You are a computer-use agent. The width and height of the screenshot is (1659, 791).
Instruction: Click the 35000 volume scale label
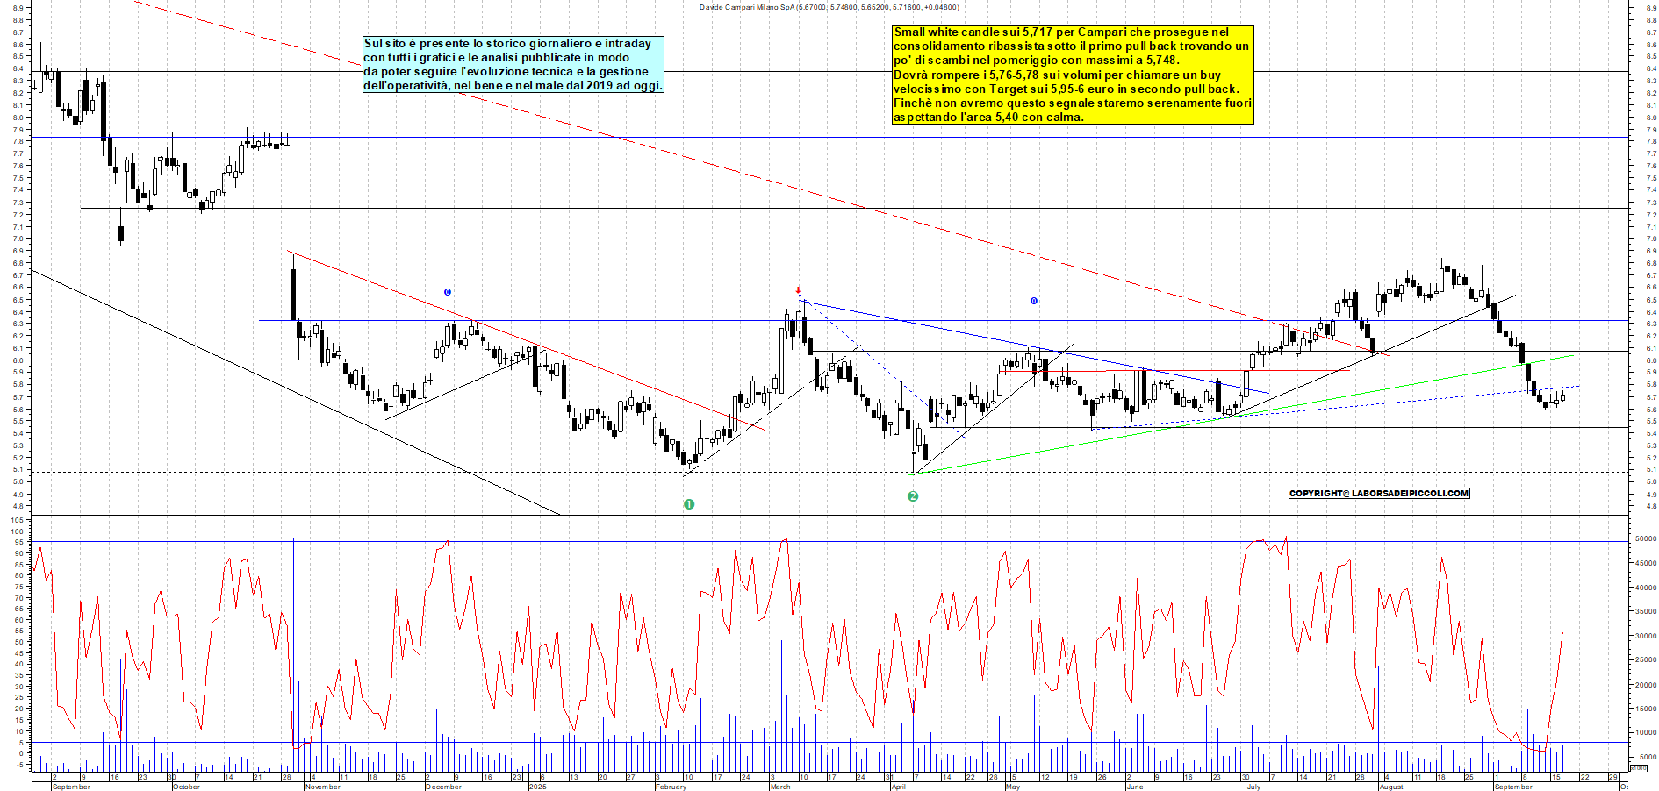coord(1646,612)
